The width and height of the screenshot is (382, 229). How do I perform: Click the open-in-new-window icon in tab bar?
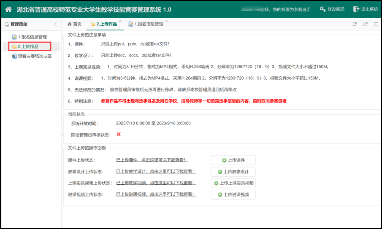(365, 24)
